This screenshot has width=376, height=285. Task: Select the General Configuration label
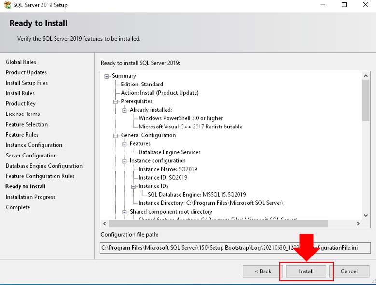pos(148,135)
